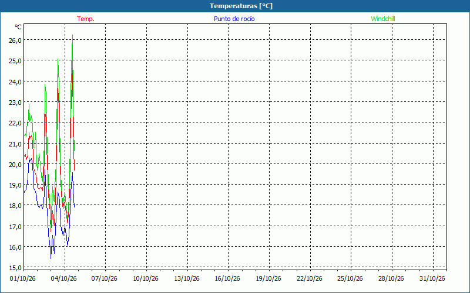Image resolution: width=470 pixels, height=293 pixels.
Task: Click the 21,0 y-axis value
Action: click(15, 144)
